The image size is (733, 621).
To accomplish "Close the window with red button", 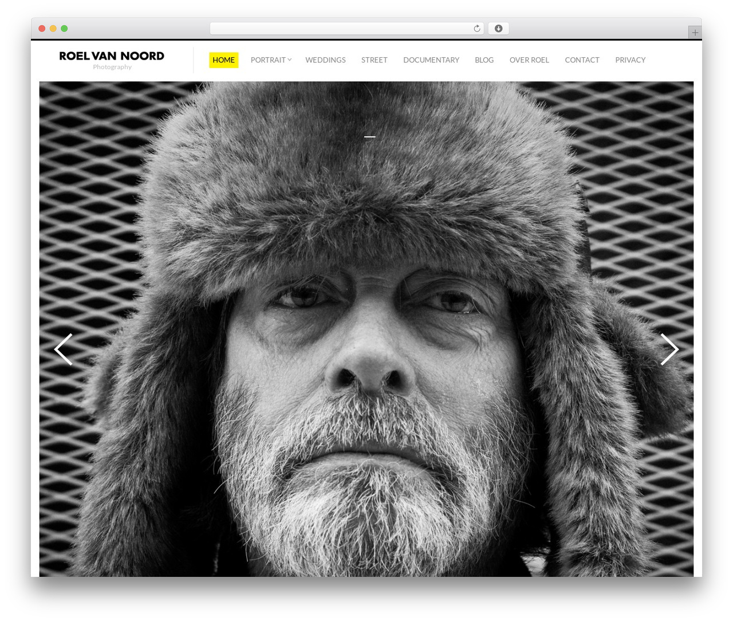I will click(42, 29).
